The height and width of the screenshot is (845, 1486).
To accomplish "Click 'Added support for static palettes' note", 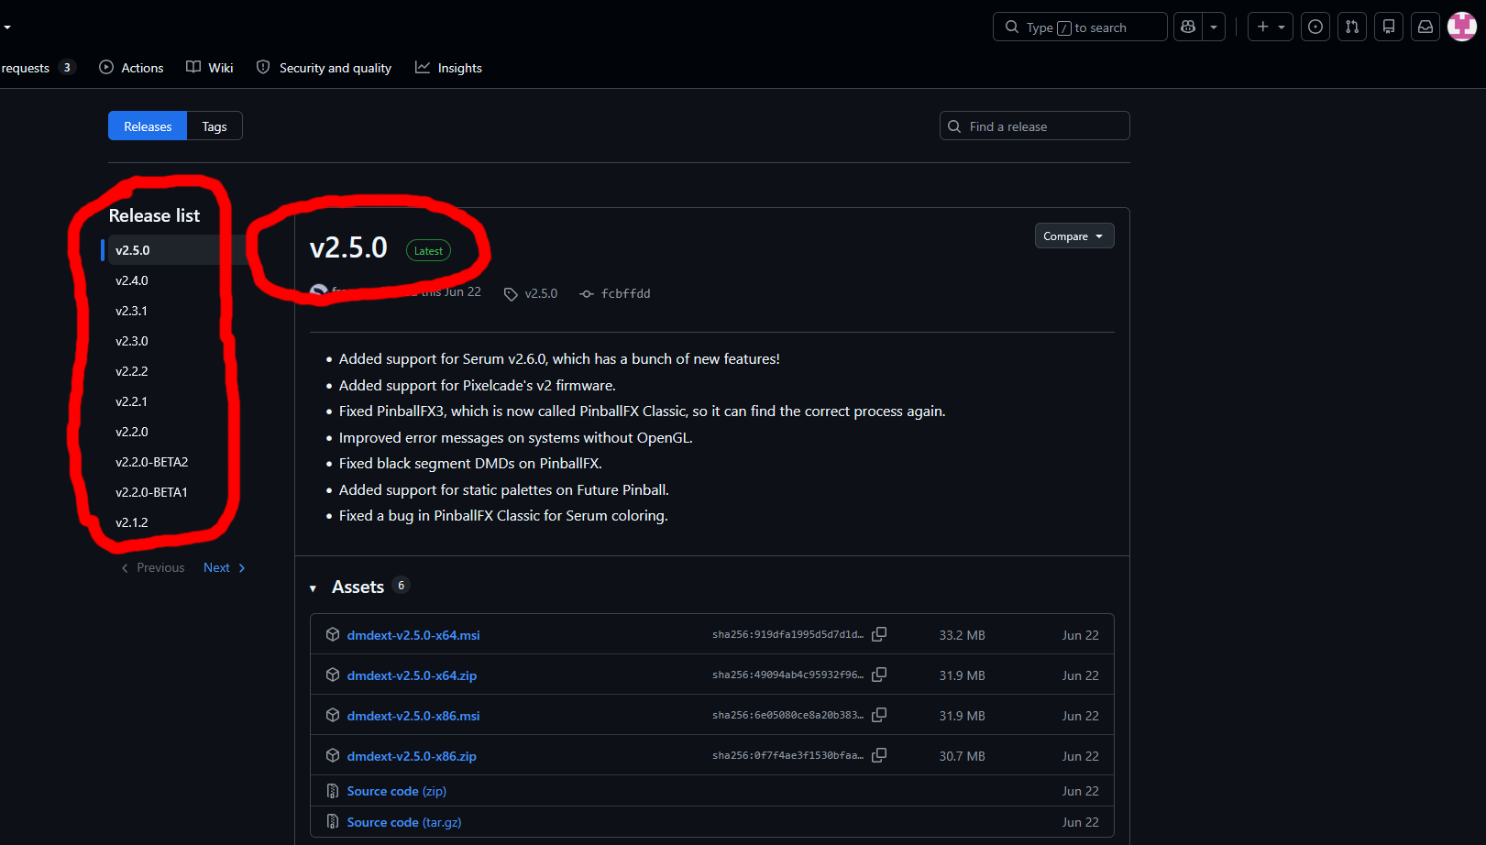I will 504,490.
